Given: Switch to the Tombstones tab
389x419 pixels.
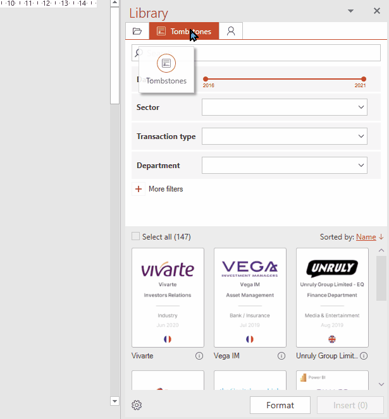Looking at the screenshot, I should click(x=184, y=31).
